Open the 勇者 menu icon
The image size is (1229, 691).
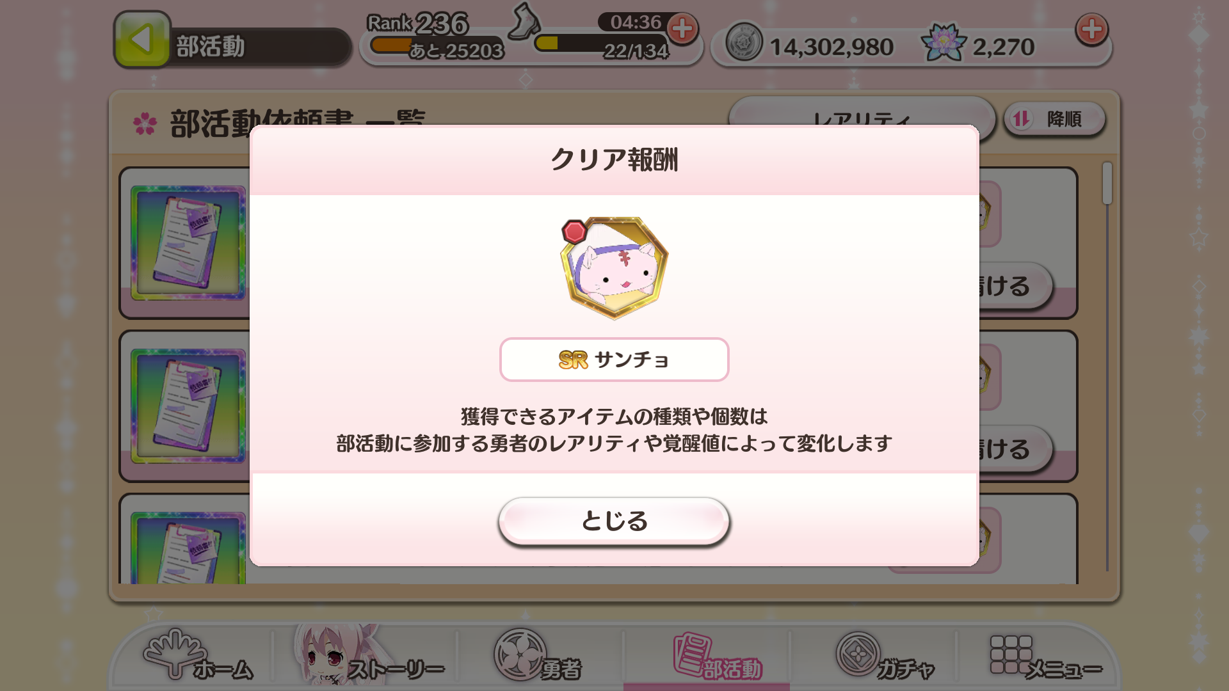click(537, 656)
